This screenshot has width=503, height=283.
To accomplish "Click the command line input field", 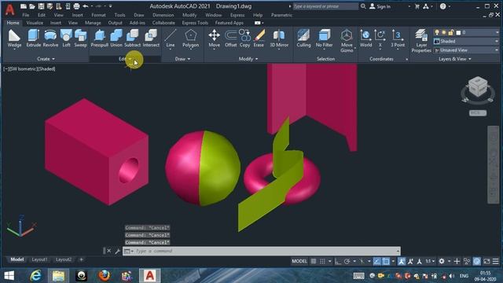I will click(x=262, y=251).
